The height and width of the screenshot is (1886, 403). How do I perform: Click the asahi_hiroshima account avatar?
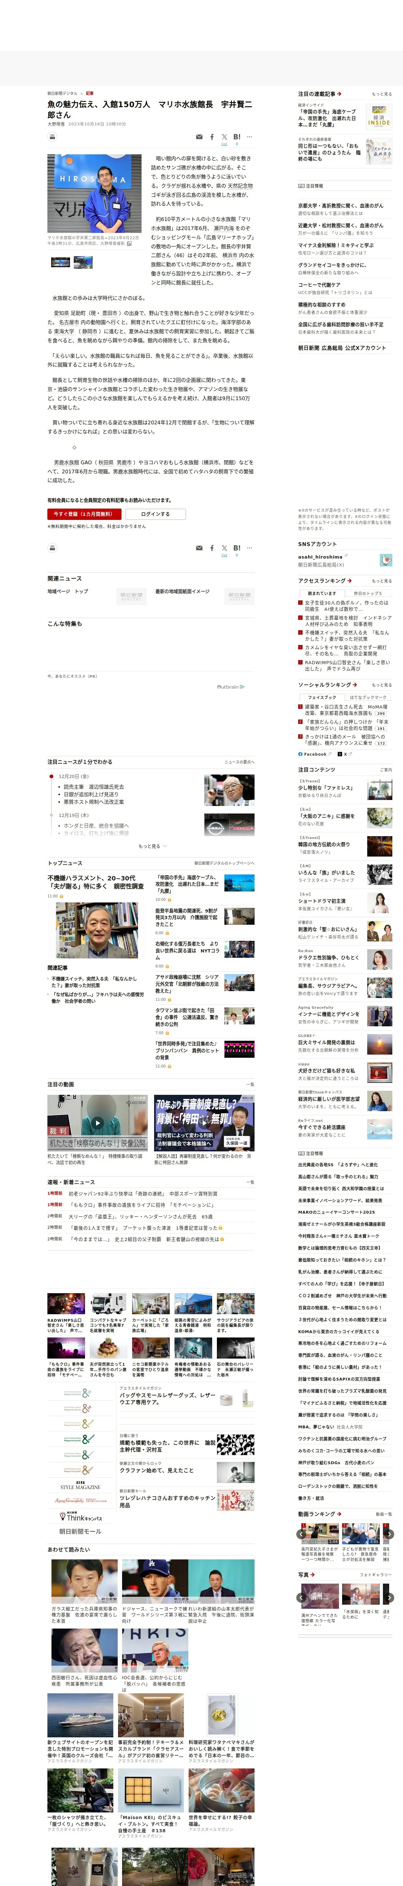click(385, 560)
